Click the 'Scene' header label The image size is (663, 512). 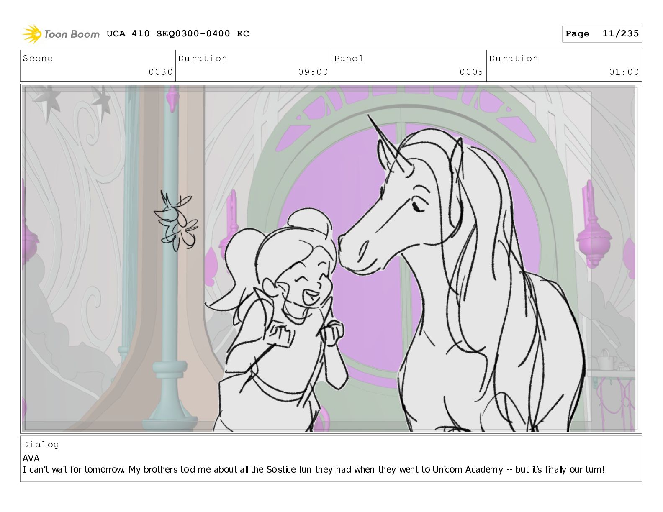pos(38,59)
